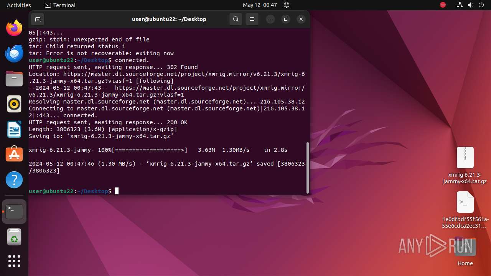The image size is (491, 276).
Task: Click the terminal vertical scrollbar
Action: 308,168
